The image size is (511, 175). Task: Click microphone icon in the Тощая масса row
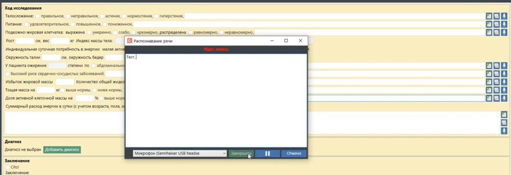(x=504, y=90)
